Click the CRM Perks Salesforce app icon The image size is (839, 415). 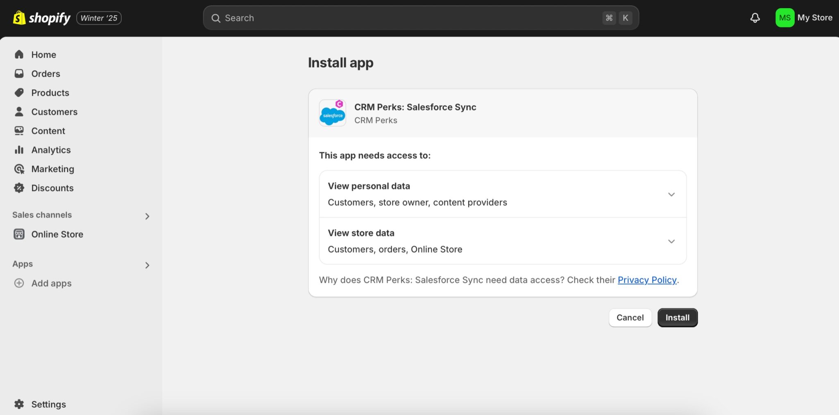[332, 113]
